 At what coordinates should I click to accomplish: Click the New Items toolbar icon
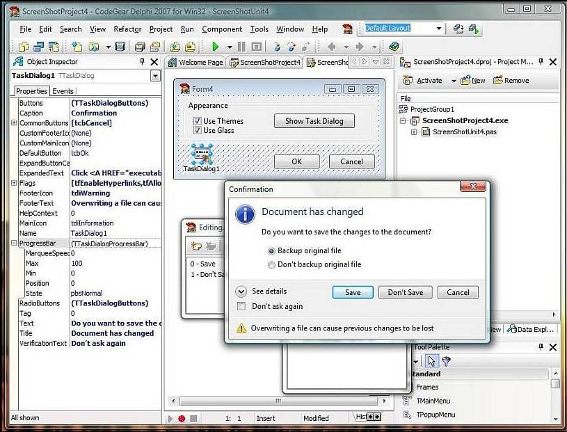coord(77,47)
